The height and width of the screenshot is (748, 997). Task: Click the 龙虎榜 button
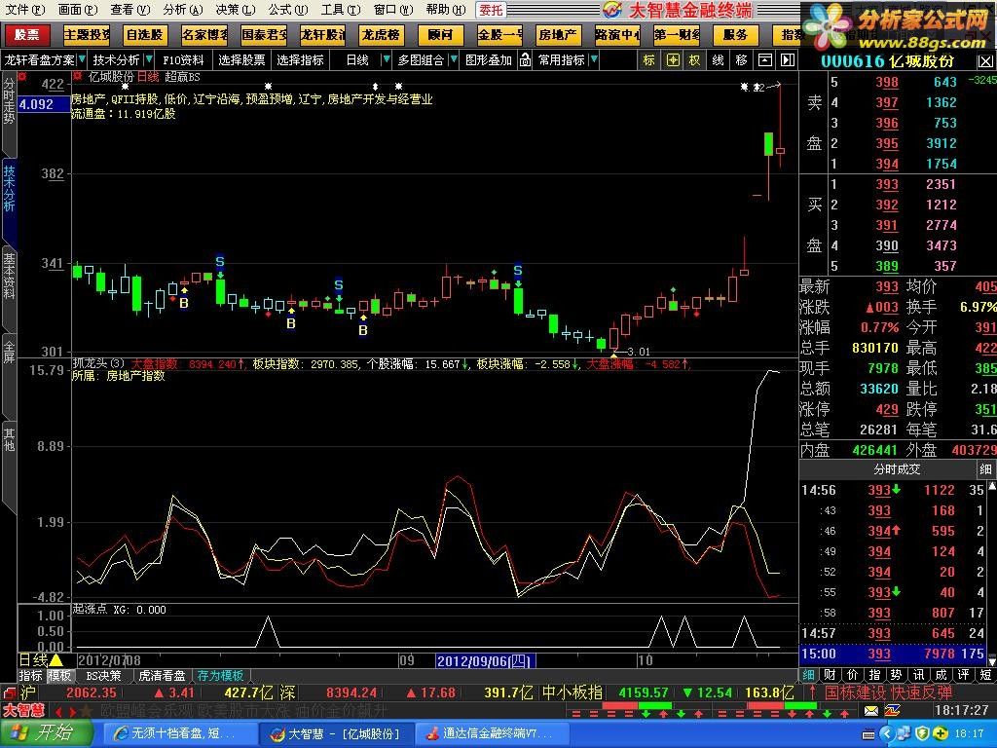381,34
